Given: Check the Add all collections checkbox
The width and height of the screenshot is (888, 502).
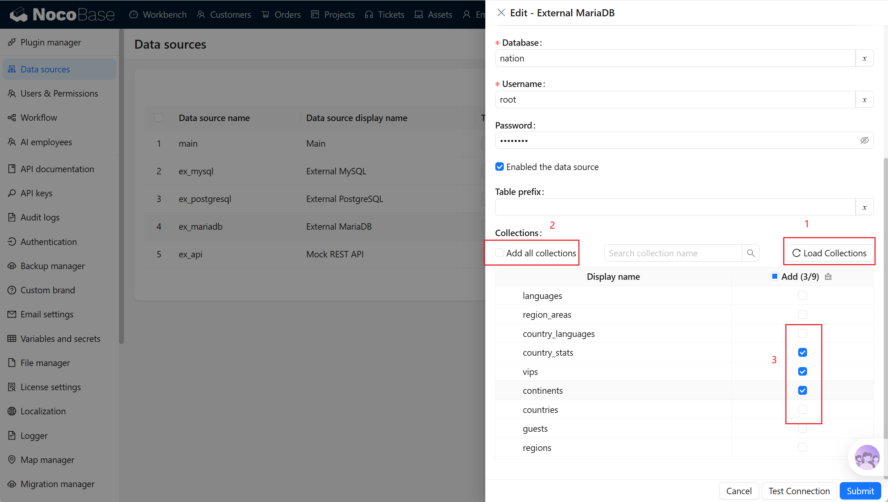Looking at the screenshot, I should click(x=499, y=253).
